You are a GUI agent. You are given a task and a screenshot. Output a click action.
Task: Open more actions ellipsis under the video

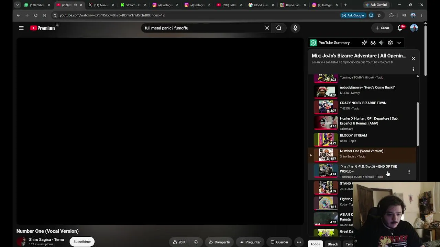(299, 242)
